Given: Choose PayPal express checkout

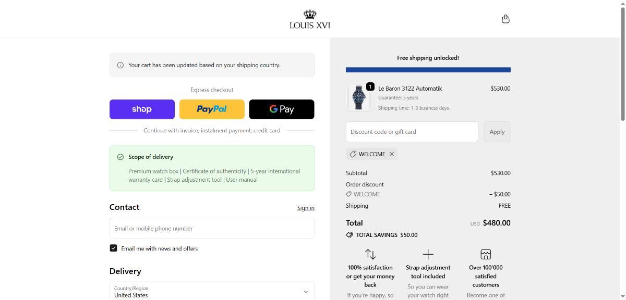Looking at the screenshot, I should (x=212, y=109).
